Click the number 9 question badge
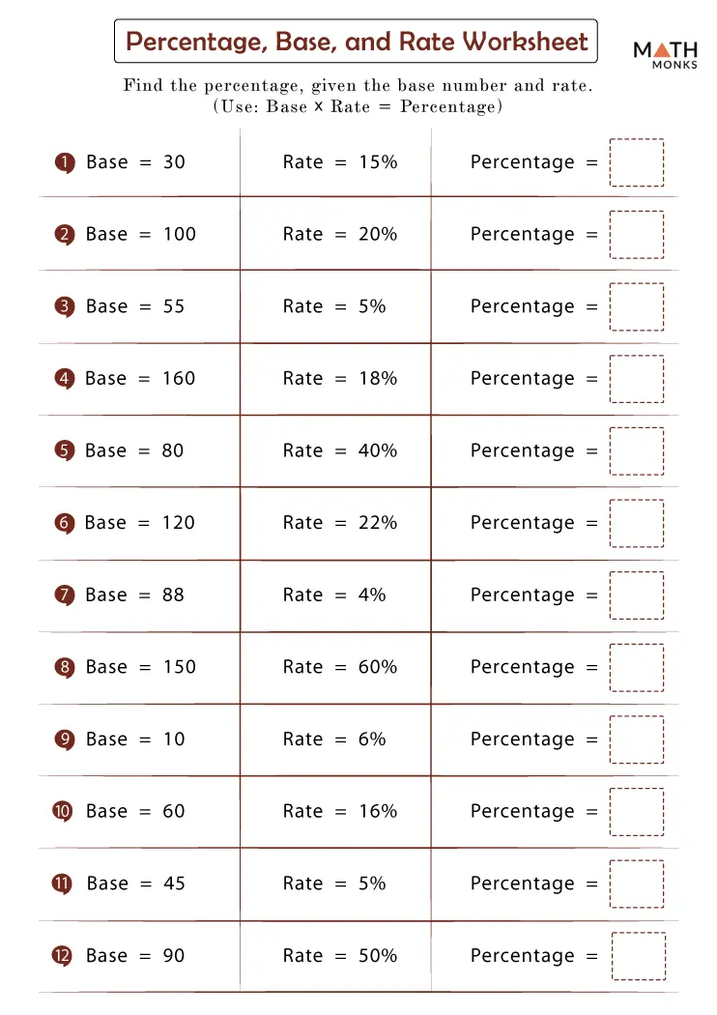This screenshot has height=1015, width=717. pyautogui.click(x=64, y=739)
